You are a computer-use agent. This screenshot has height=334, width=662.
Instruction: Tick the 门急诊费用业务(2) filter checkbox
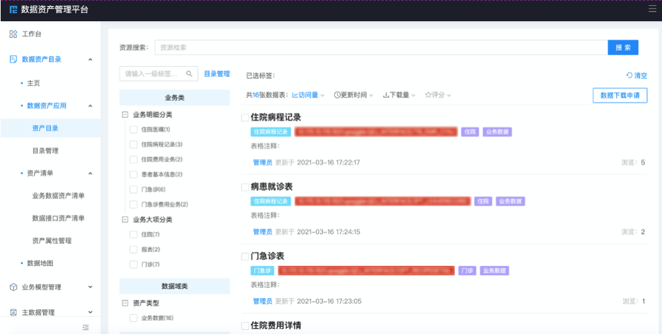(x=134, y=204)
